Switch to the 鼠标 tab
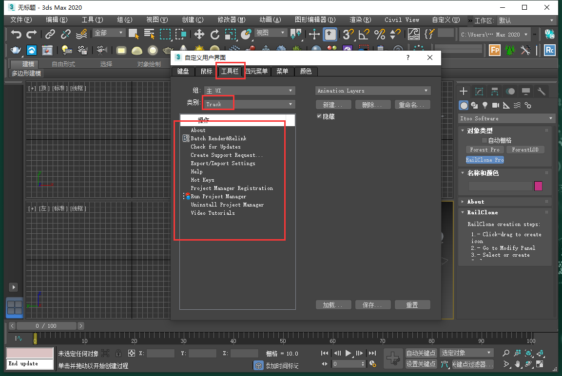Viewport: 562px width, 376px height. [207, 71]
